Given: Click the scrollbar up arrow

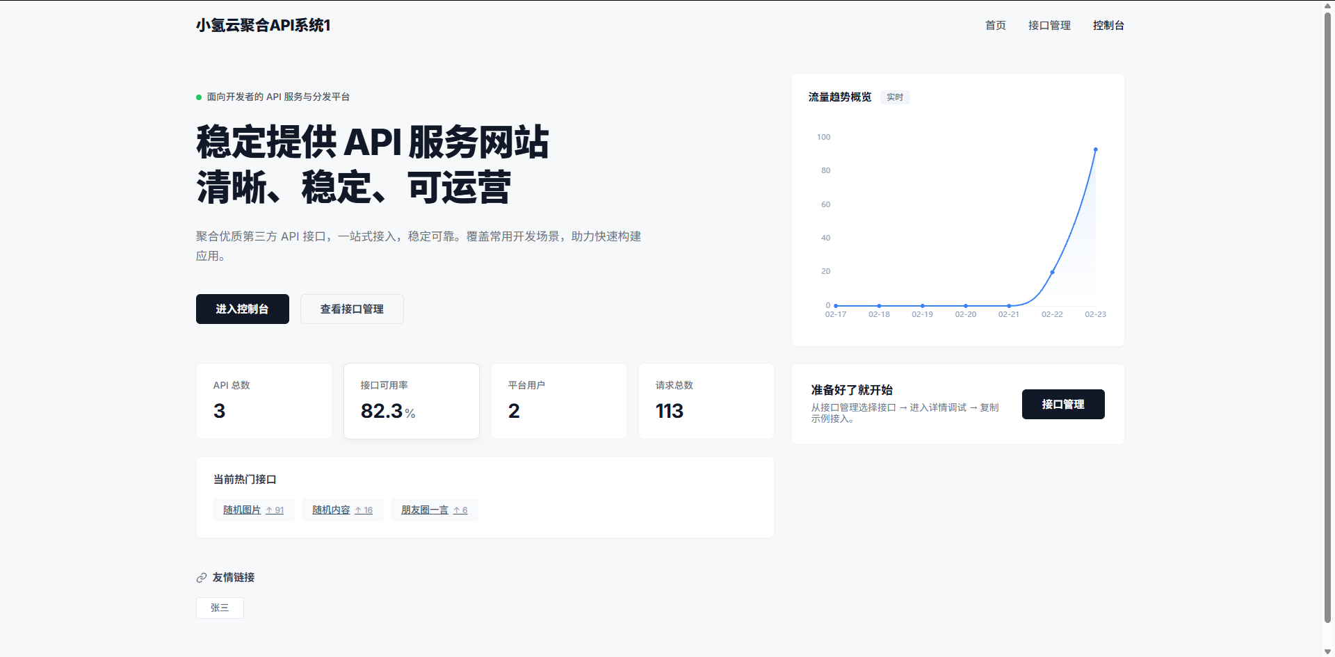Looking at the screenshot, I should tap(1329, 6).
